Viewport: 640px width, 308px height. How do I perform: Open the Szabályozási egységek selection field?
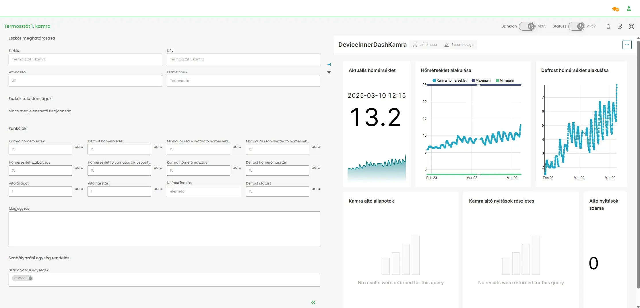click(172, 280)
